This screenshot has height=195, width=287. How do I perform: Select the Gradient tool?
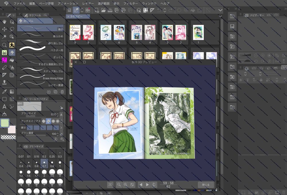coord(12,91)
